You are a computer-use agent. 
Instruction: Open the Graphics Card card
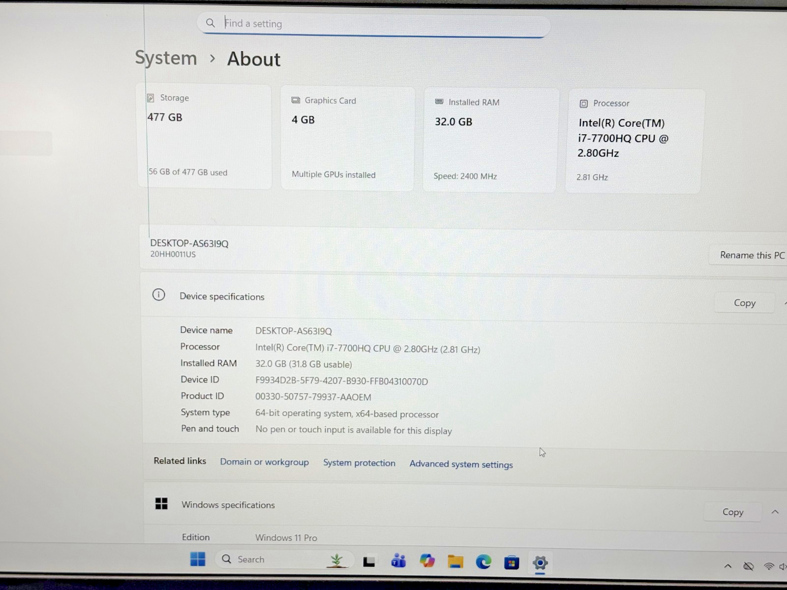point(348,139)
